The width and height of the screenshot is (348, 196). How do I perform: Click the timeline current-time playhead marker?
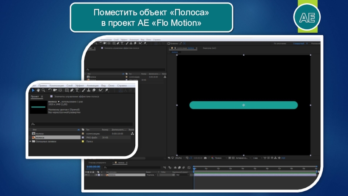coord(194,169)
